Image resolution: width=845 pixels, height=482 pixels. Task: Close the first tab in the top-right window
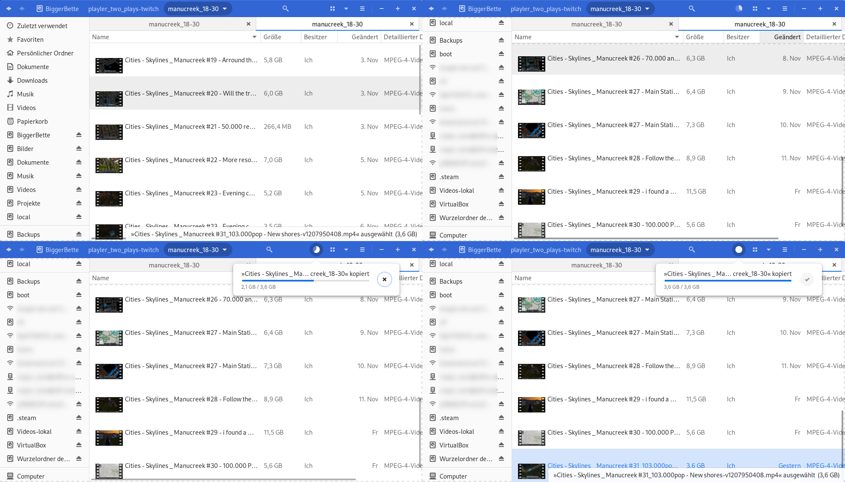click(x=671, y=24)
